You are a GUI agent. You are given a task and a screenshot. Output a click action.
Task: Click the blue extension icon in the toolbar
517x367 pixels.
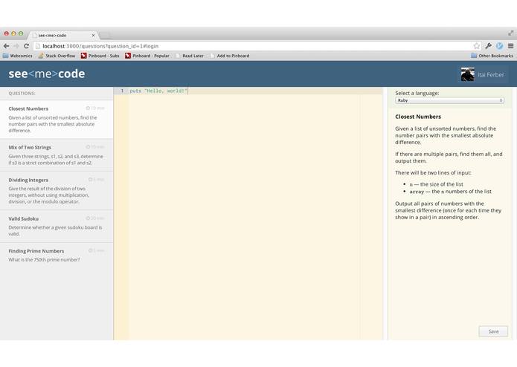(x=500, y=46)
